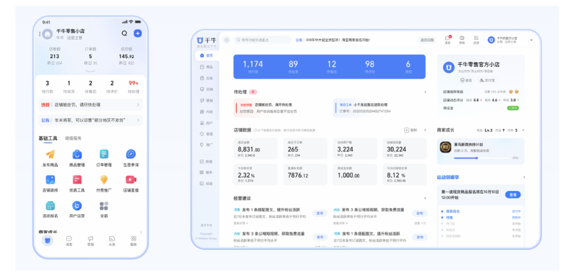Select 客服 in the desktop sidebar
This screenshot has width=583, height=277.
pos(206,134)
